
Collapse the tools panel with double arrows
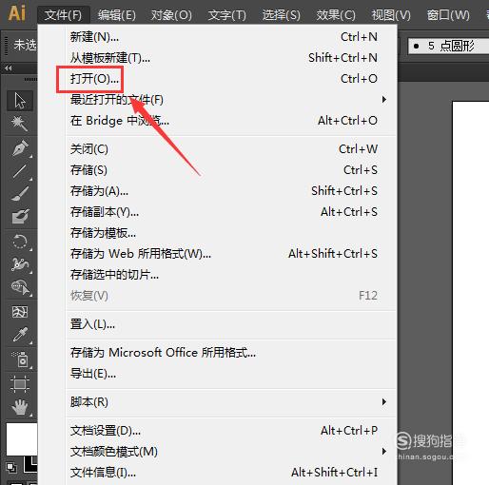[x=9, y=68]
